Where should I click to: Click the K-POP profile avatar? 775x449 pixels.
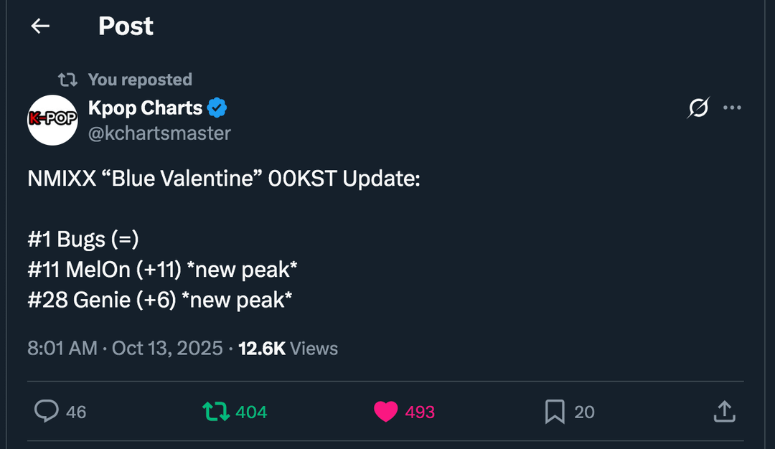[x=52, y=120]
